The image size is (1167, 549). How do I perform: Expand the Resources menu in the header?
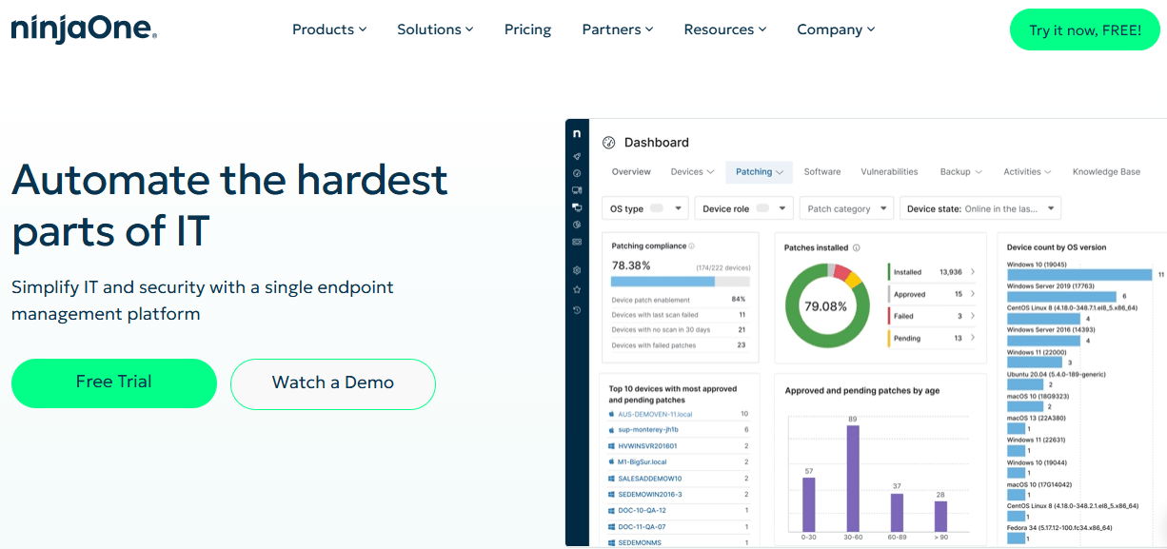pyautogui.click(x=725, y=29)
